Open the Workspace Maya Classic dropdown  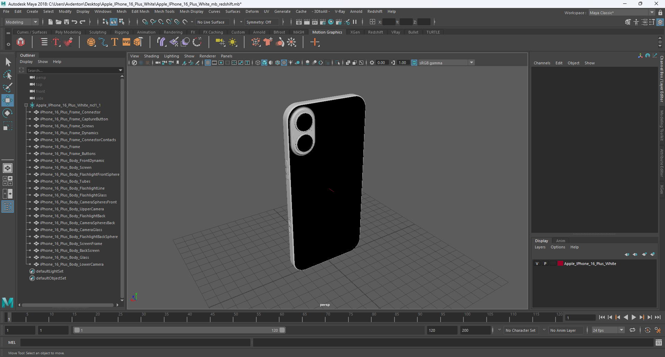622,12
